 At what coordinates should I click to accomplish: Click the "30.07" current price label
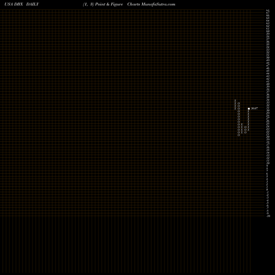tap(254, 108)
